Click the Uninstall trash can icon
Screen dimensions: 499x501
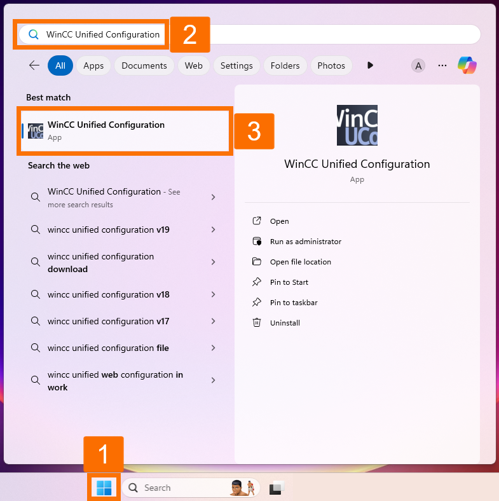tap(257, 322)
